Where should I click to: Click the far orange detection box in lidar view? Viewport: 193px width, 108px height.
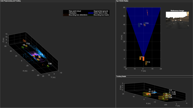tap(24, 41)
